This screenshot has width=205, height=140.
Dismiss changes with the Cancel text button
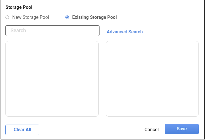coord(151,129)
